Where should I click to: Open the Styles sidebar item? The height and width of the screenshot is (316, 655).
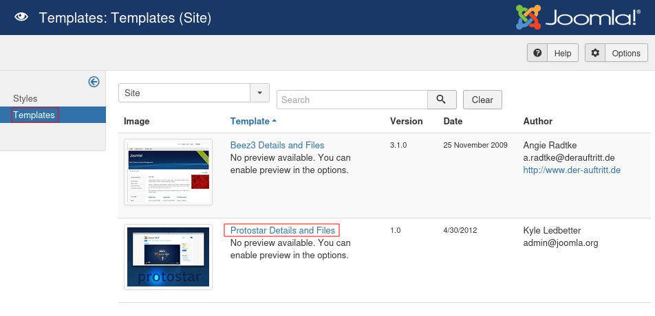[x=25, y=99]
